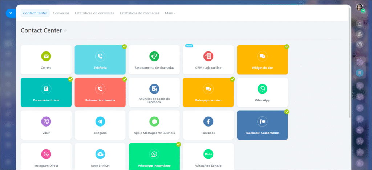Select the WhatsApp connector icon
The height and width of the screenshot is (170, 372).
coord(262,89)
